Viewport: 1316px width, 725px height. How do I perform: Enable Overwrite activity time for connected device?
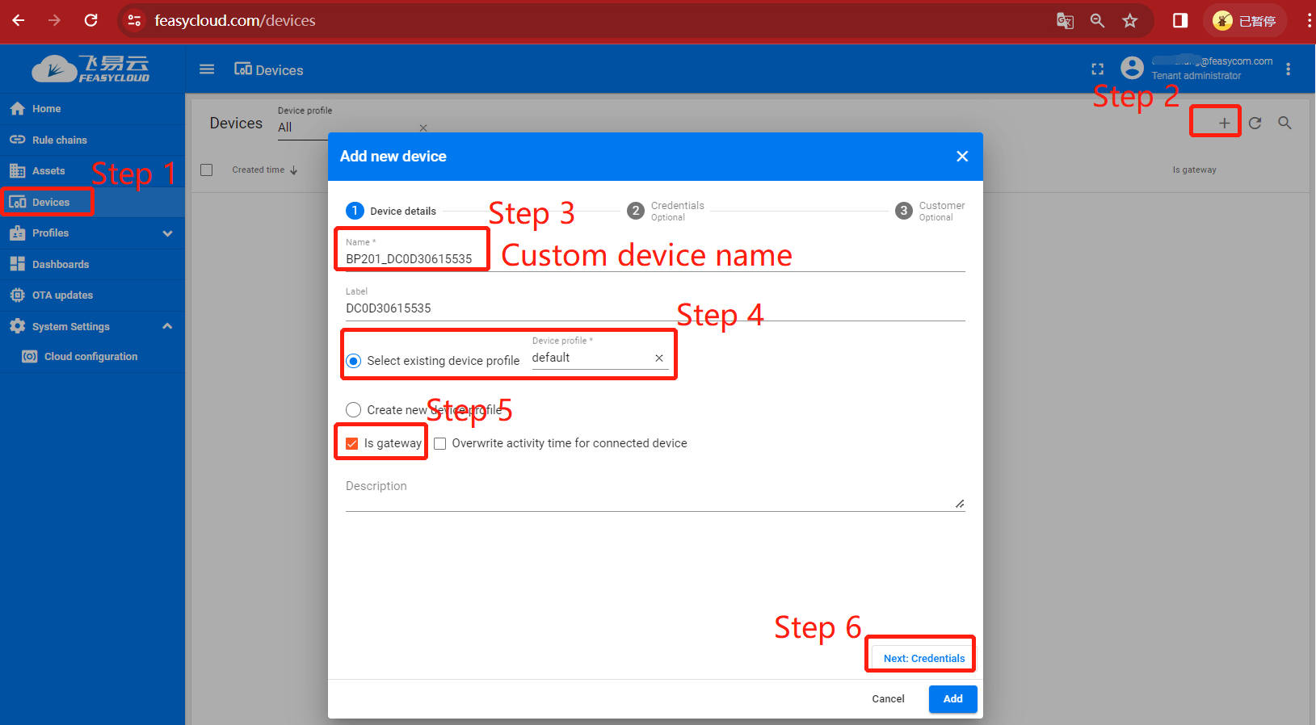point(440,443)
